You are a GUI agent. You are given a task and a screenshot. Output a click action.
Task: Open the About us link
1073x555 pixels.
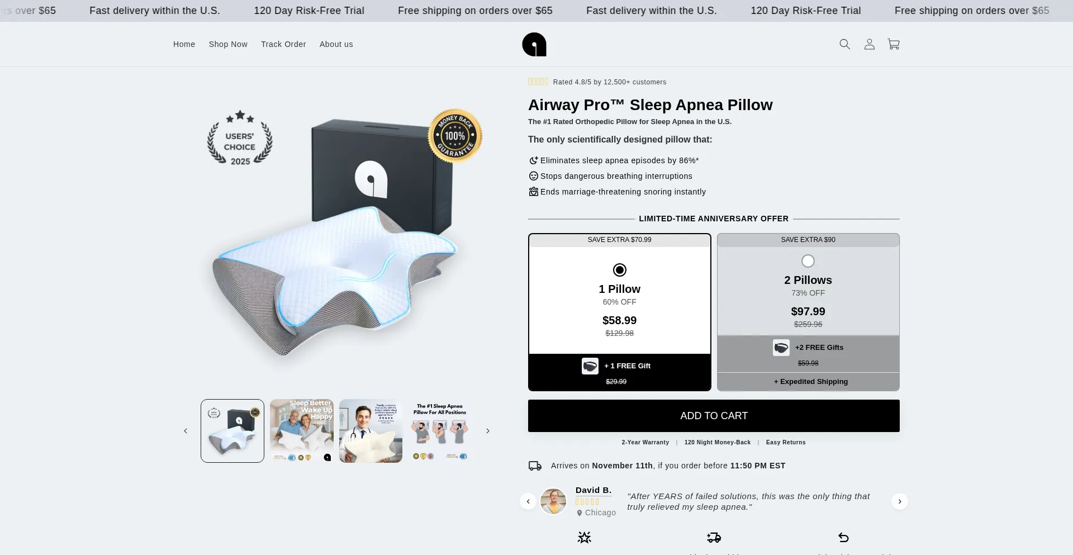tap(336, 44)
